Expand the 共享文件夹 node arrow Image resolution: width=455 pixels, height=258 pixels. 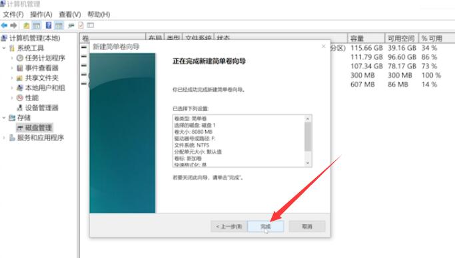tap(12, 78)
